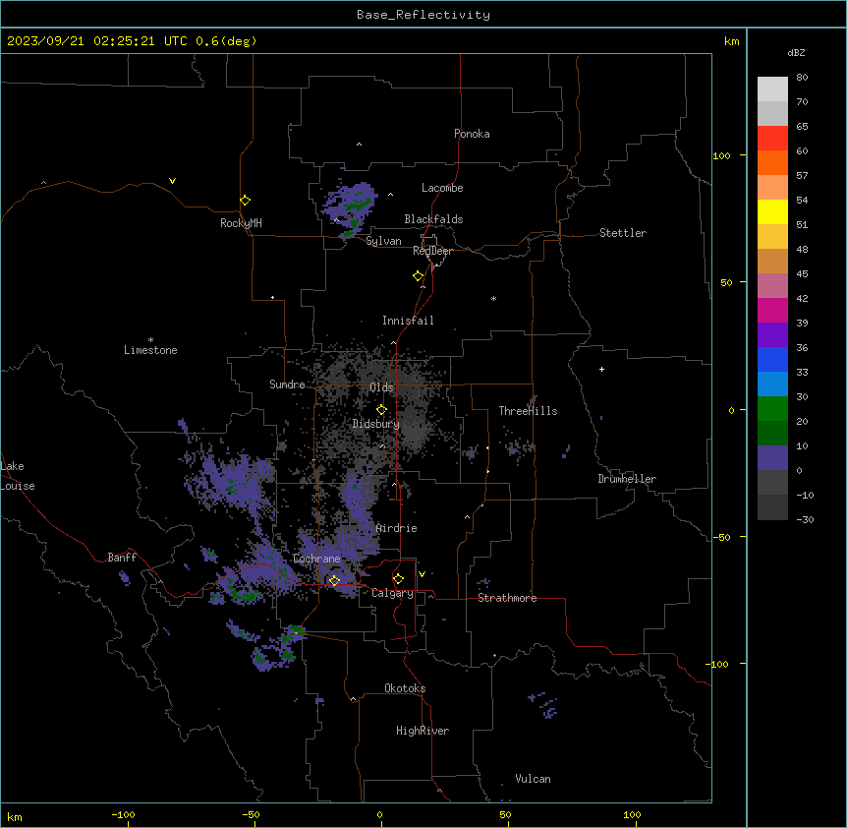Pick the light gray 70-80 dBZ swatch
This screenshot has width=847, height=828.
[x=772, y=89]
